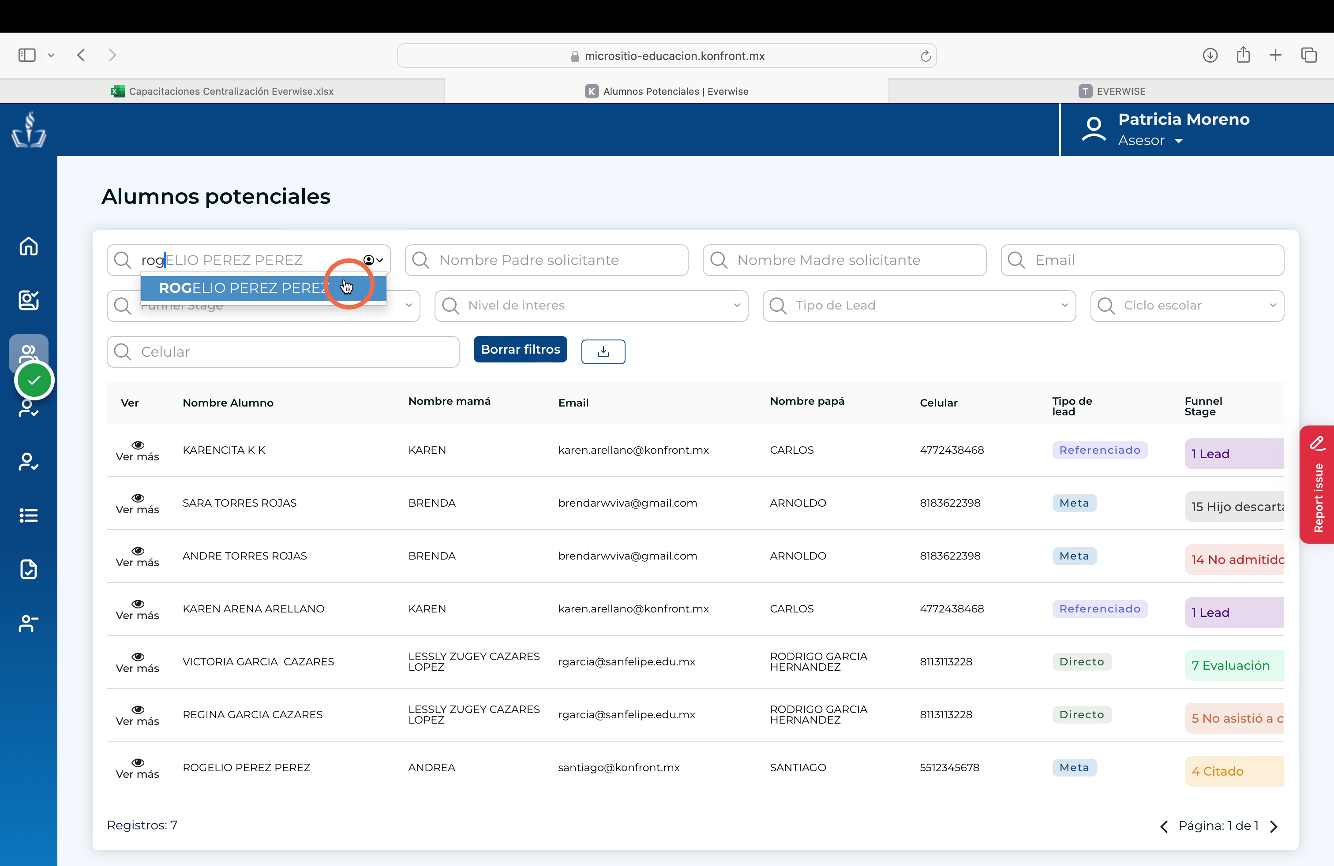Show tab overview icon
Viewport: 1334px width, 866px height.
tap(1309, 55)
